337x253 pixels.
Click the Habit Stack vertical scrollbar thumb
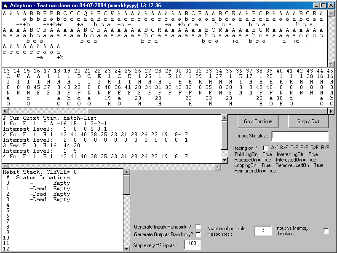pos(127,184)
